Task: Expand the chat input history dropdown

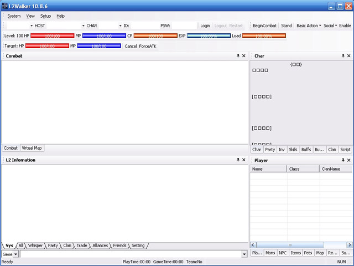Action: pyautogui.click(x=244, y=254)
